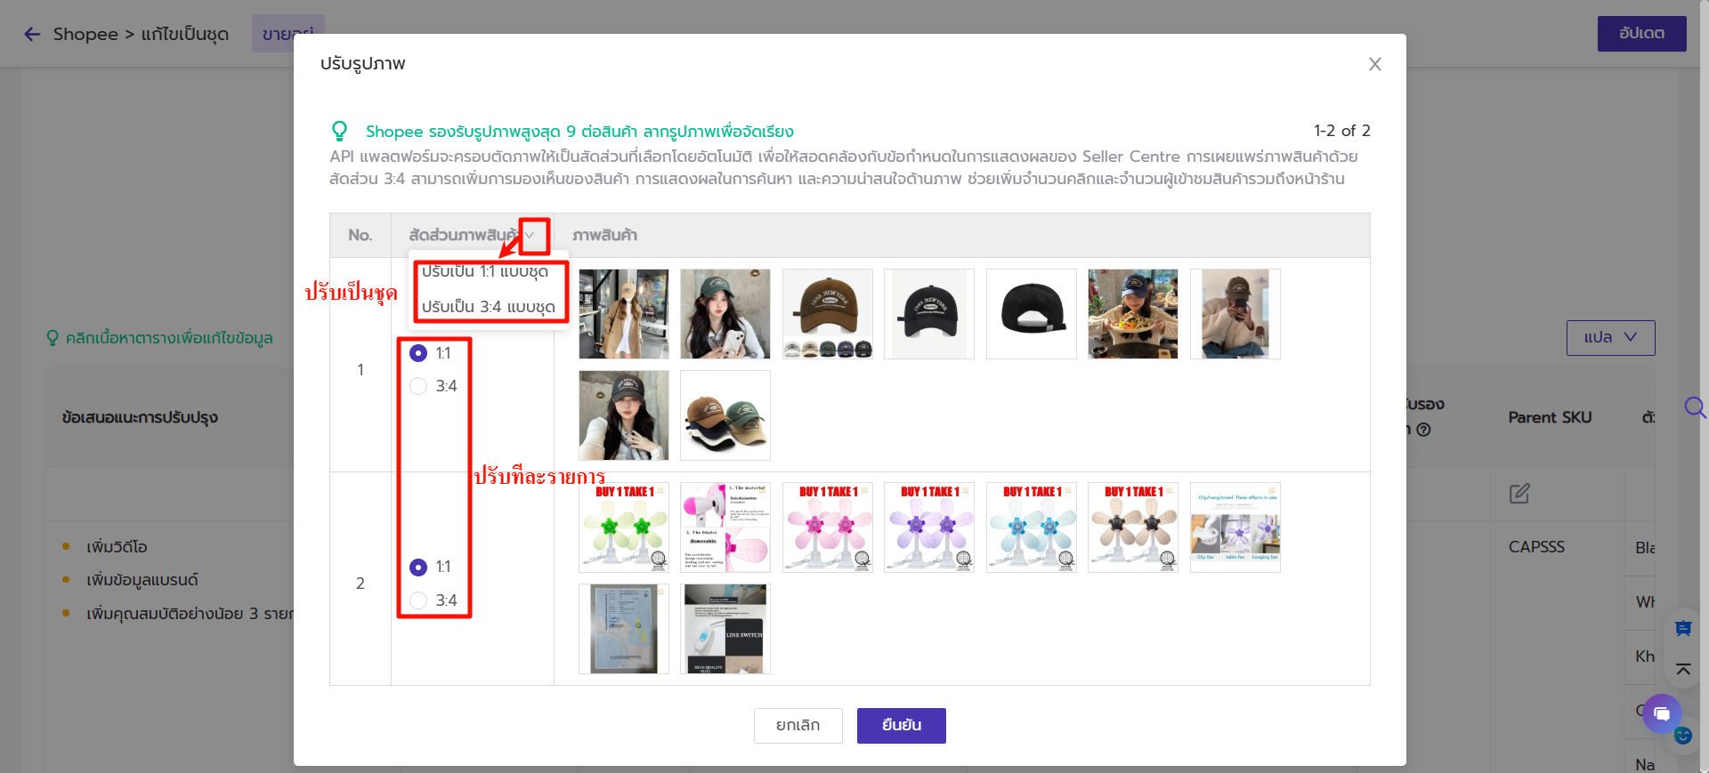Select brown cap with color options thumbnail
Screen dimensions: 1709x773
coord(828,314)
